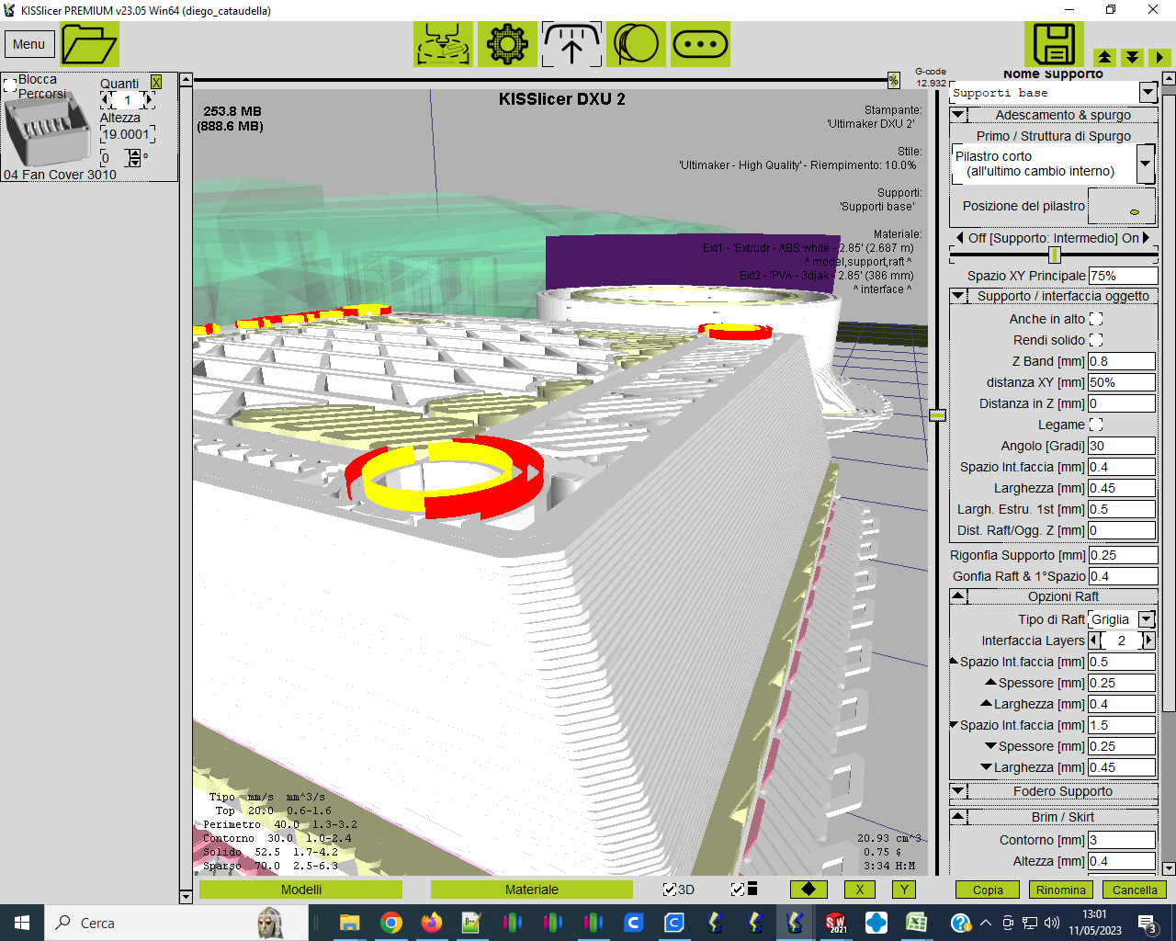Click the Posizione del pilastro position pad
Screen dimensions: 1176x941
(x=1122, y=206)
